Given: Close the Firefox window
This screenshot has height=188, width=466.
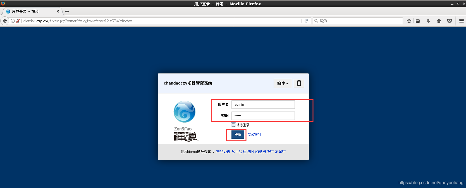Looking at the screenshot, I should coord(464,4).
